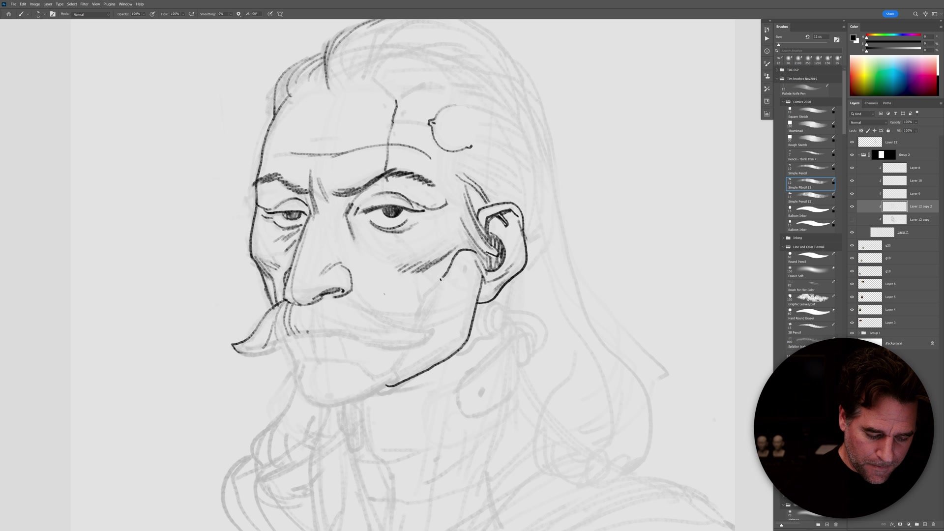Viewport: 944px width, 531px height.
Task: Collapse the Tim-brushes-Nov2019 folder
Action: (777, 79)
